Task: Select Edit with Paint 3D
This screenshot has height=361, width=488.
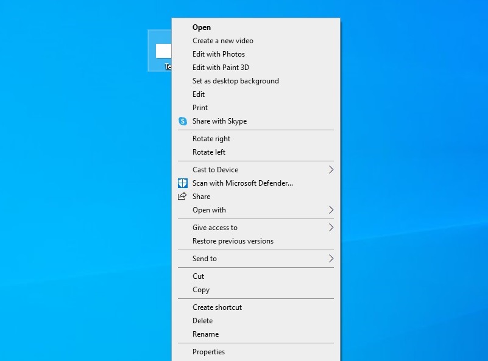Action: point(221,68)
